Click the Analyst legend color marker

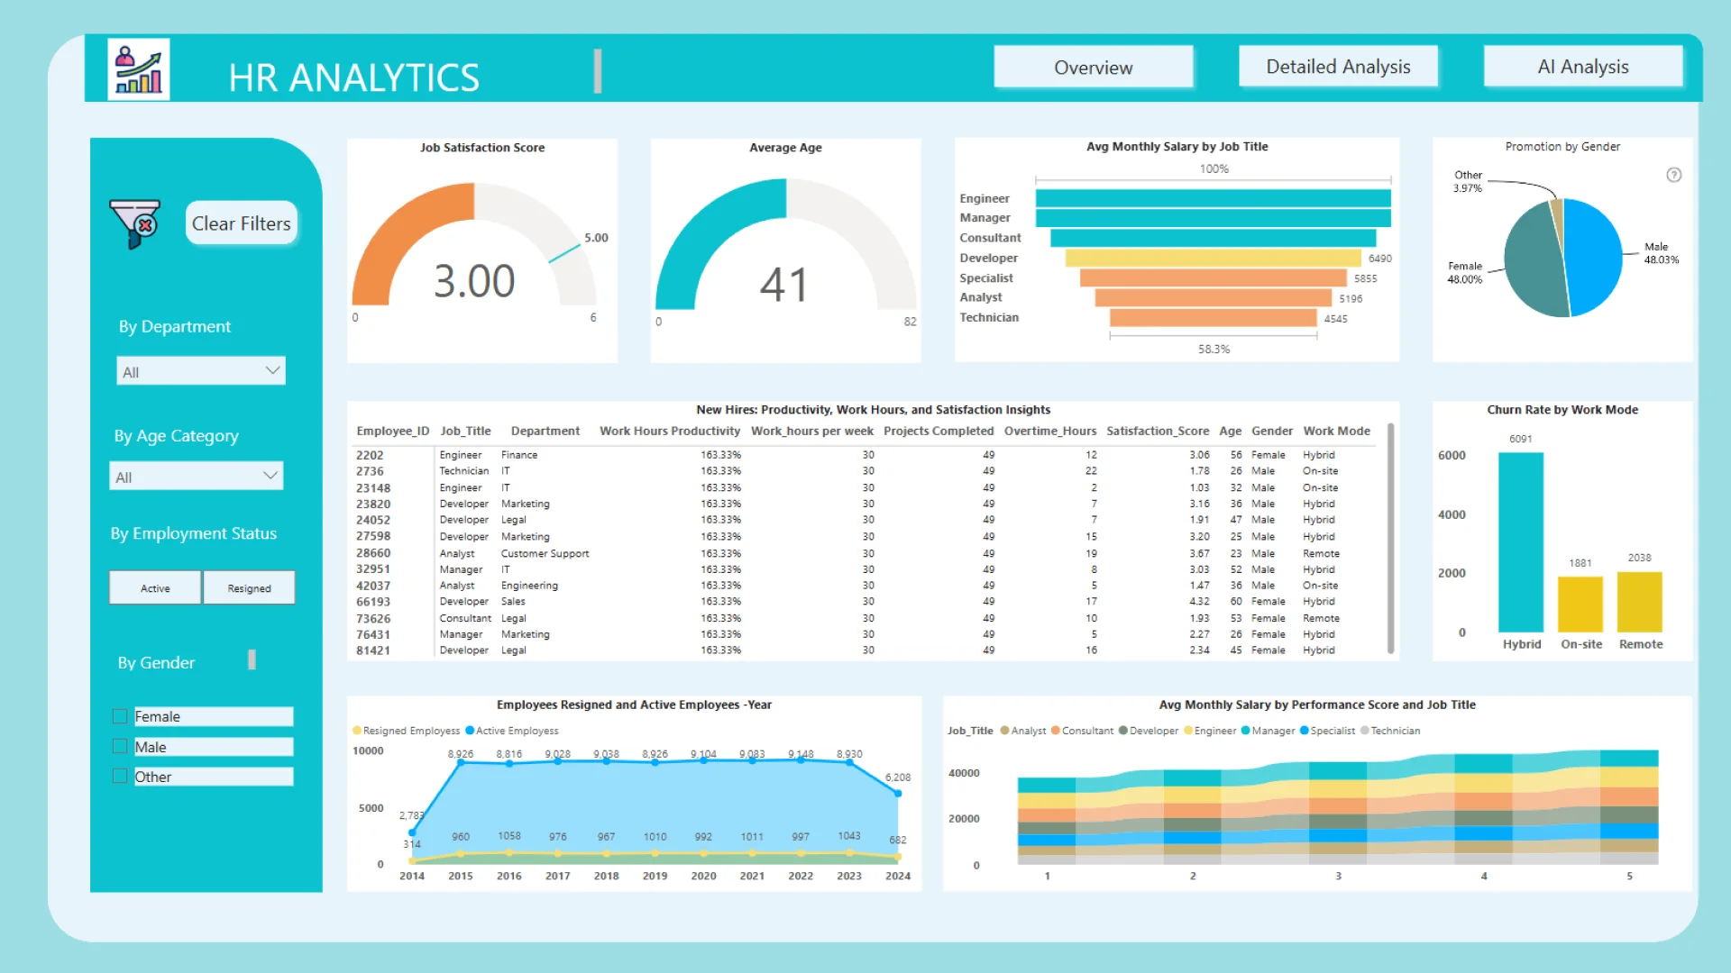click(1004, 731)
